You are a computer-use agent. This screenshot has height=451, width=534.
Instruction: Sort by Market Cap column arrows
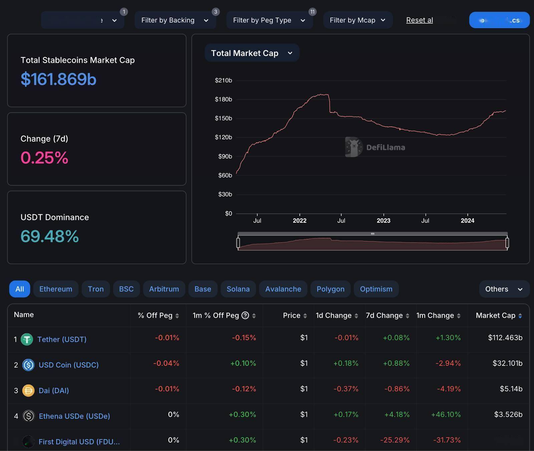(520, 316)
